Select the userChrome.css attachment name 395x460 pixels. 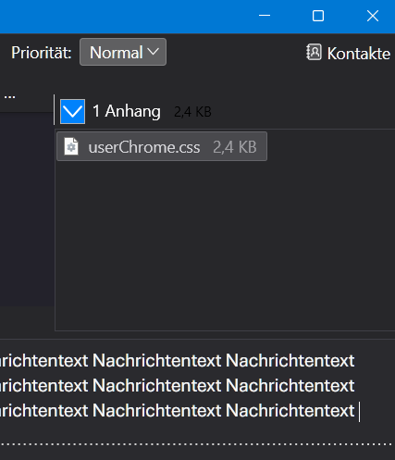[x=144, y=147]
